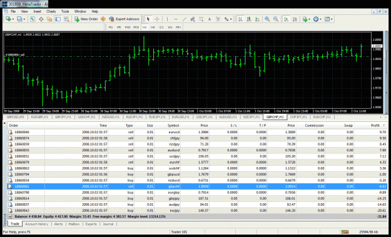Toggle the Auto Scroll chart icon
This screenshot has height=237, width=391.
[x=287, y=19]
